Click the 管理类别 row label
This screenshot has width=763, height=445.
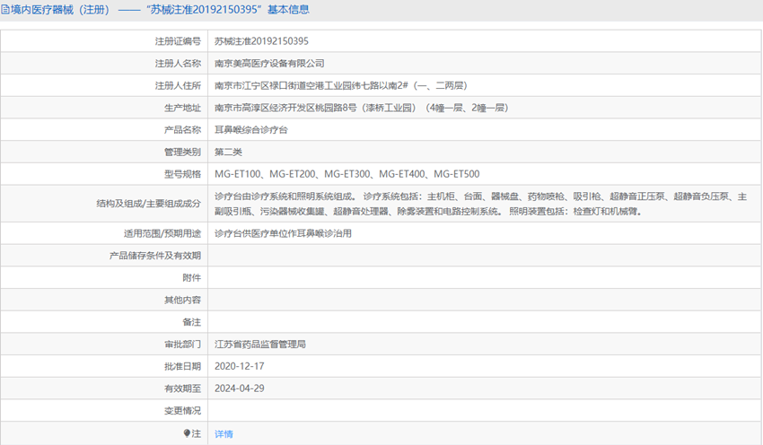(182, 152)
